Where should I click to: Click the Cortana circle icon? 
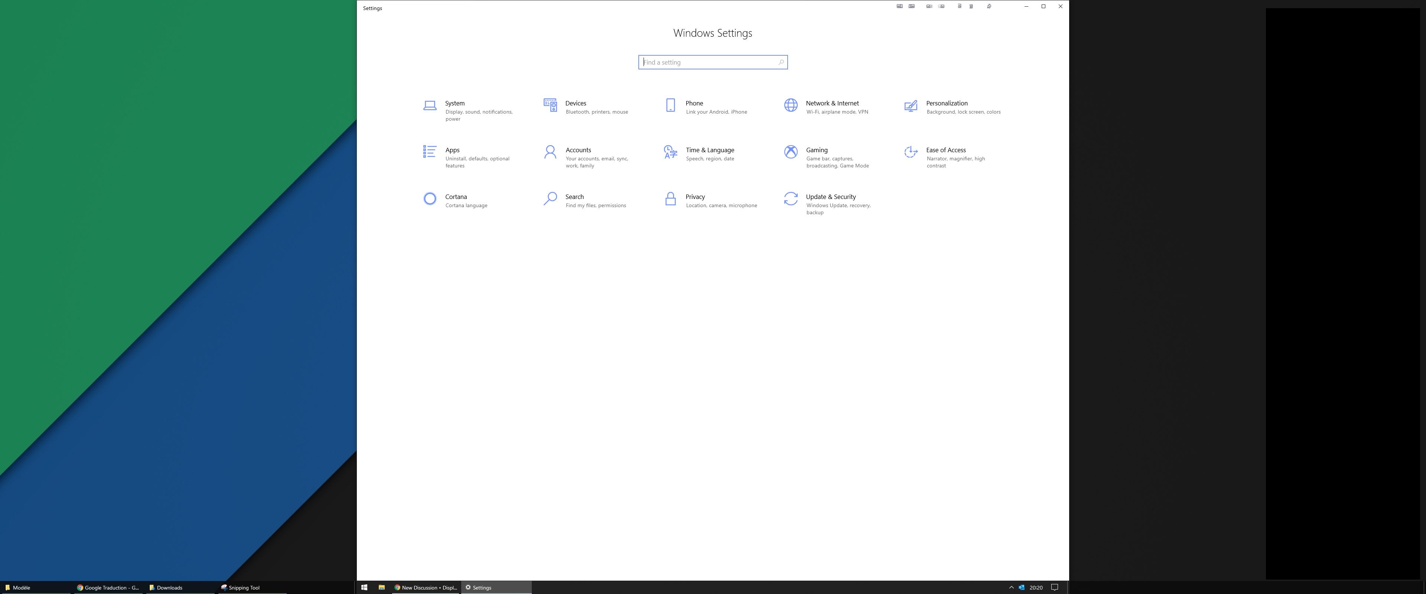point(430,199)
